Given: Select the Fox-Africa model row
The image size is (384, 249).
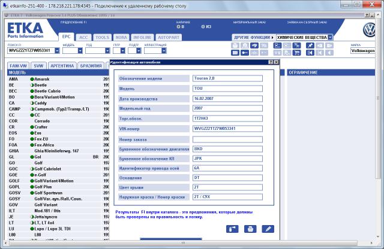Looking at the screenshot, I should click(58, 145).
